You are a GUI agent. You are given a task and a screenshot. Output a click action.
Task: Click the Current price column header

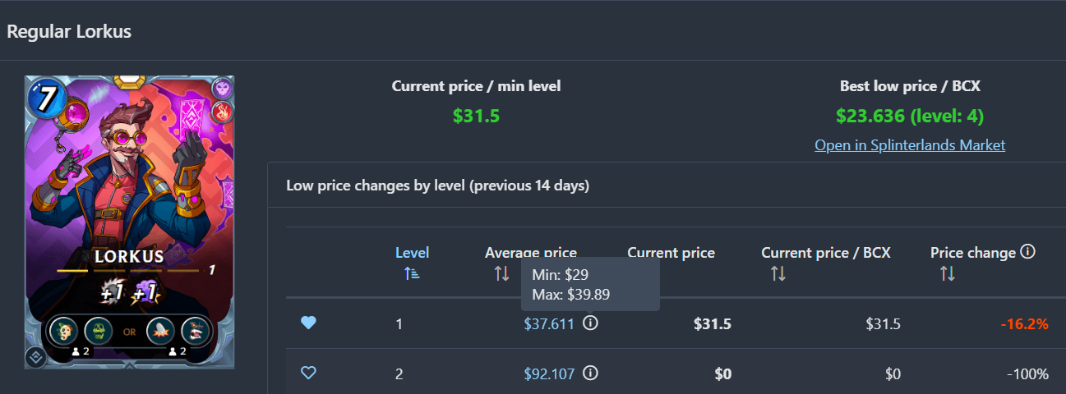[x=671, y=253]
